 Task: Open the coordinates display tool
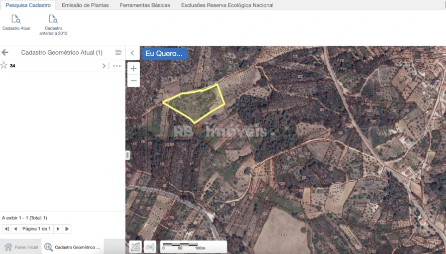click(136, 246)
